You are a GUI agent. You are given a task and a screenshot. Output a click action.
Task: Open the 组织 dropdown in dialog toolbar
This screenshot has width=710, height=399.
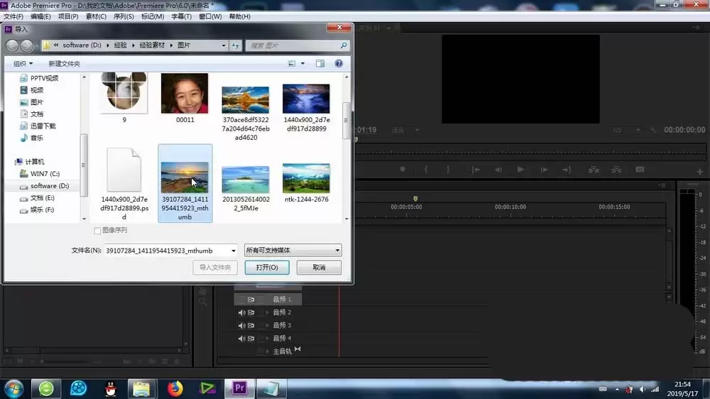(x=24, y=63)
